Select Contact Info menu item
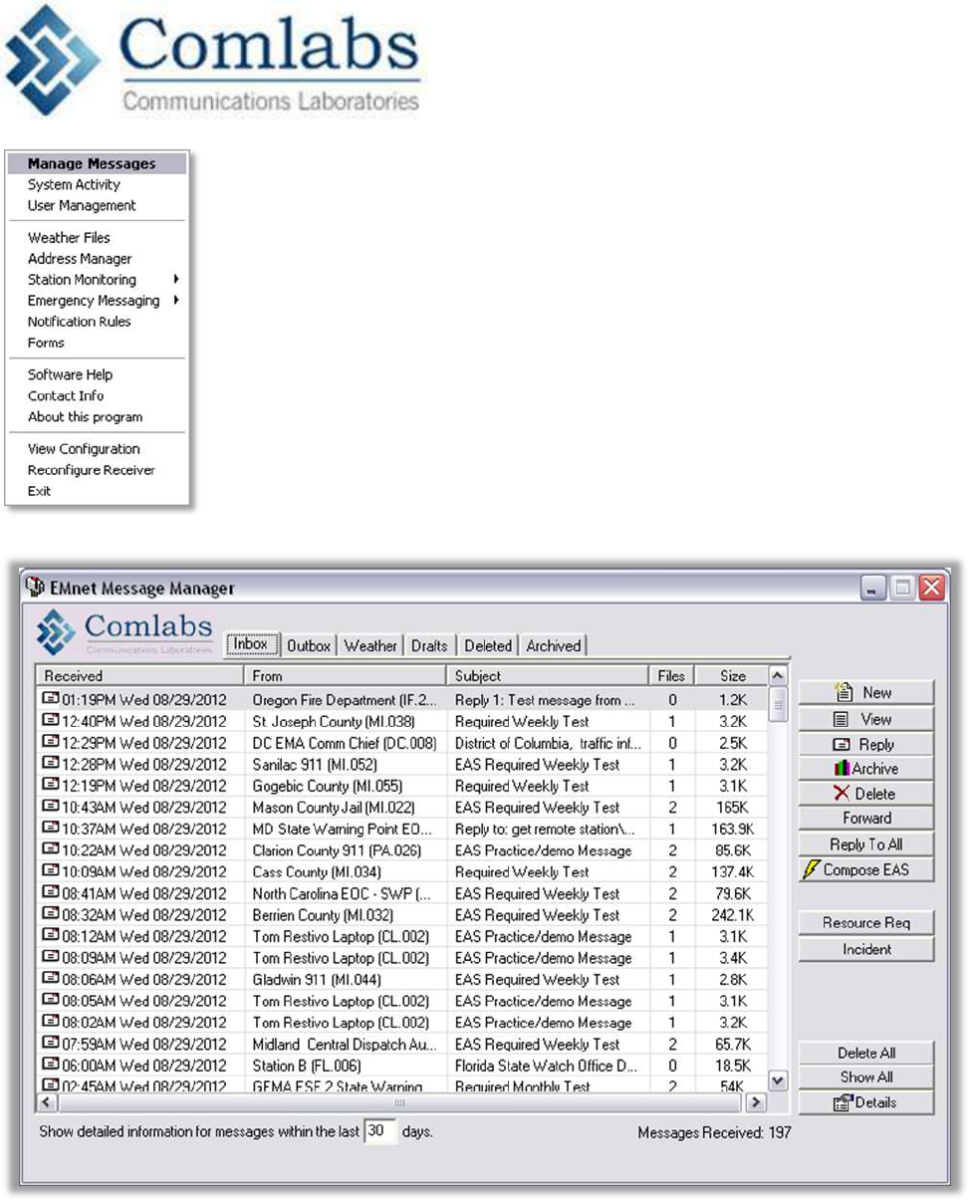This screenshot has height=1201, width=969. (x=66, y=395)
